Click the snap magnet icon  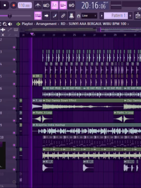79,16
